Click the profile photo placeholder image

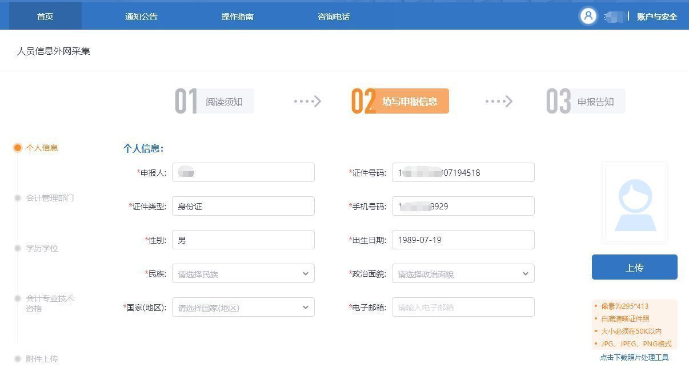pyautogui.click(x=634, y=203)
